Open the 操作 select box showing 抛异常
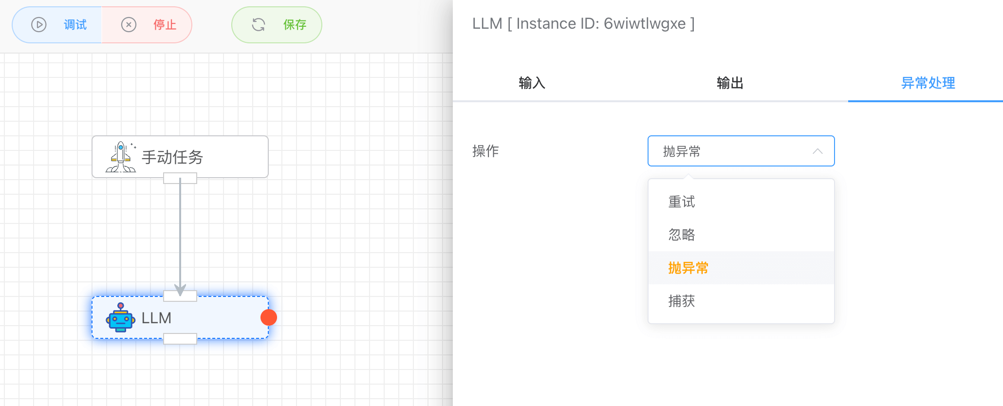Screen dimensions: 1003x406 pyautogui.click(x=730, y=151)
